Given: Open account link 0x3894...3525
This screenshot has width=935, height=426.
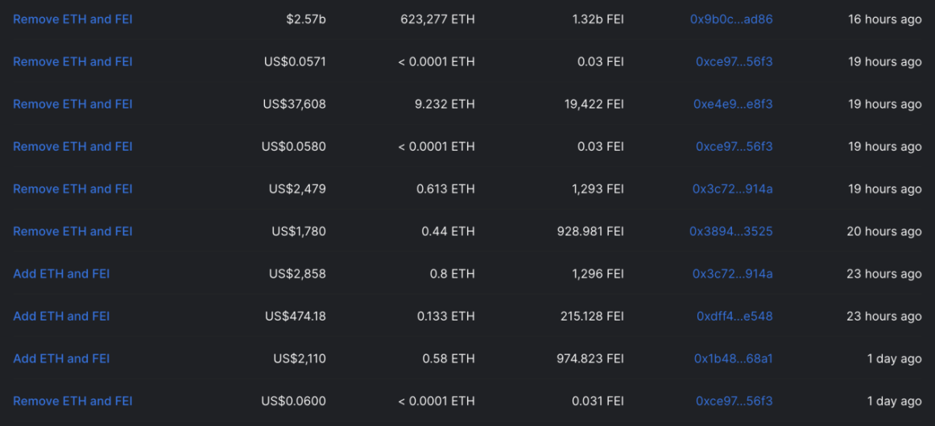Looking at the screenshot, I should tap(731, 231).
